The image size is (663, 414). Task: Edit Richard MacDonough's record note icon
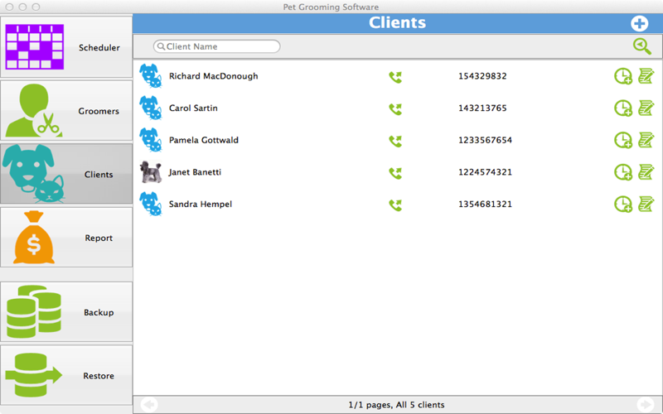(646, 76)
